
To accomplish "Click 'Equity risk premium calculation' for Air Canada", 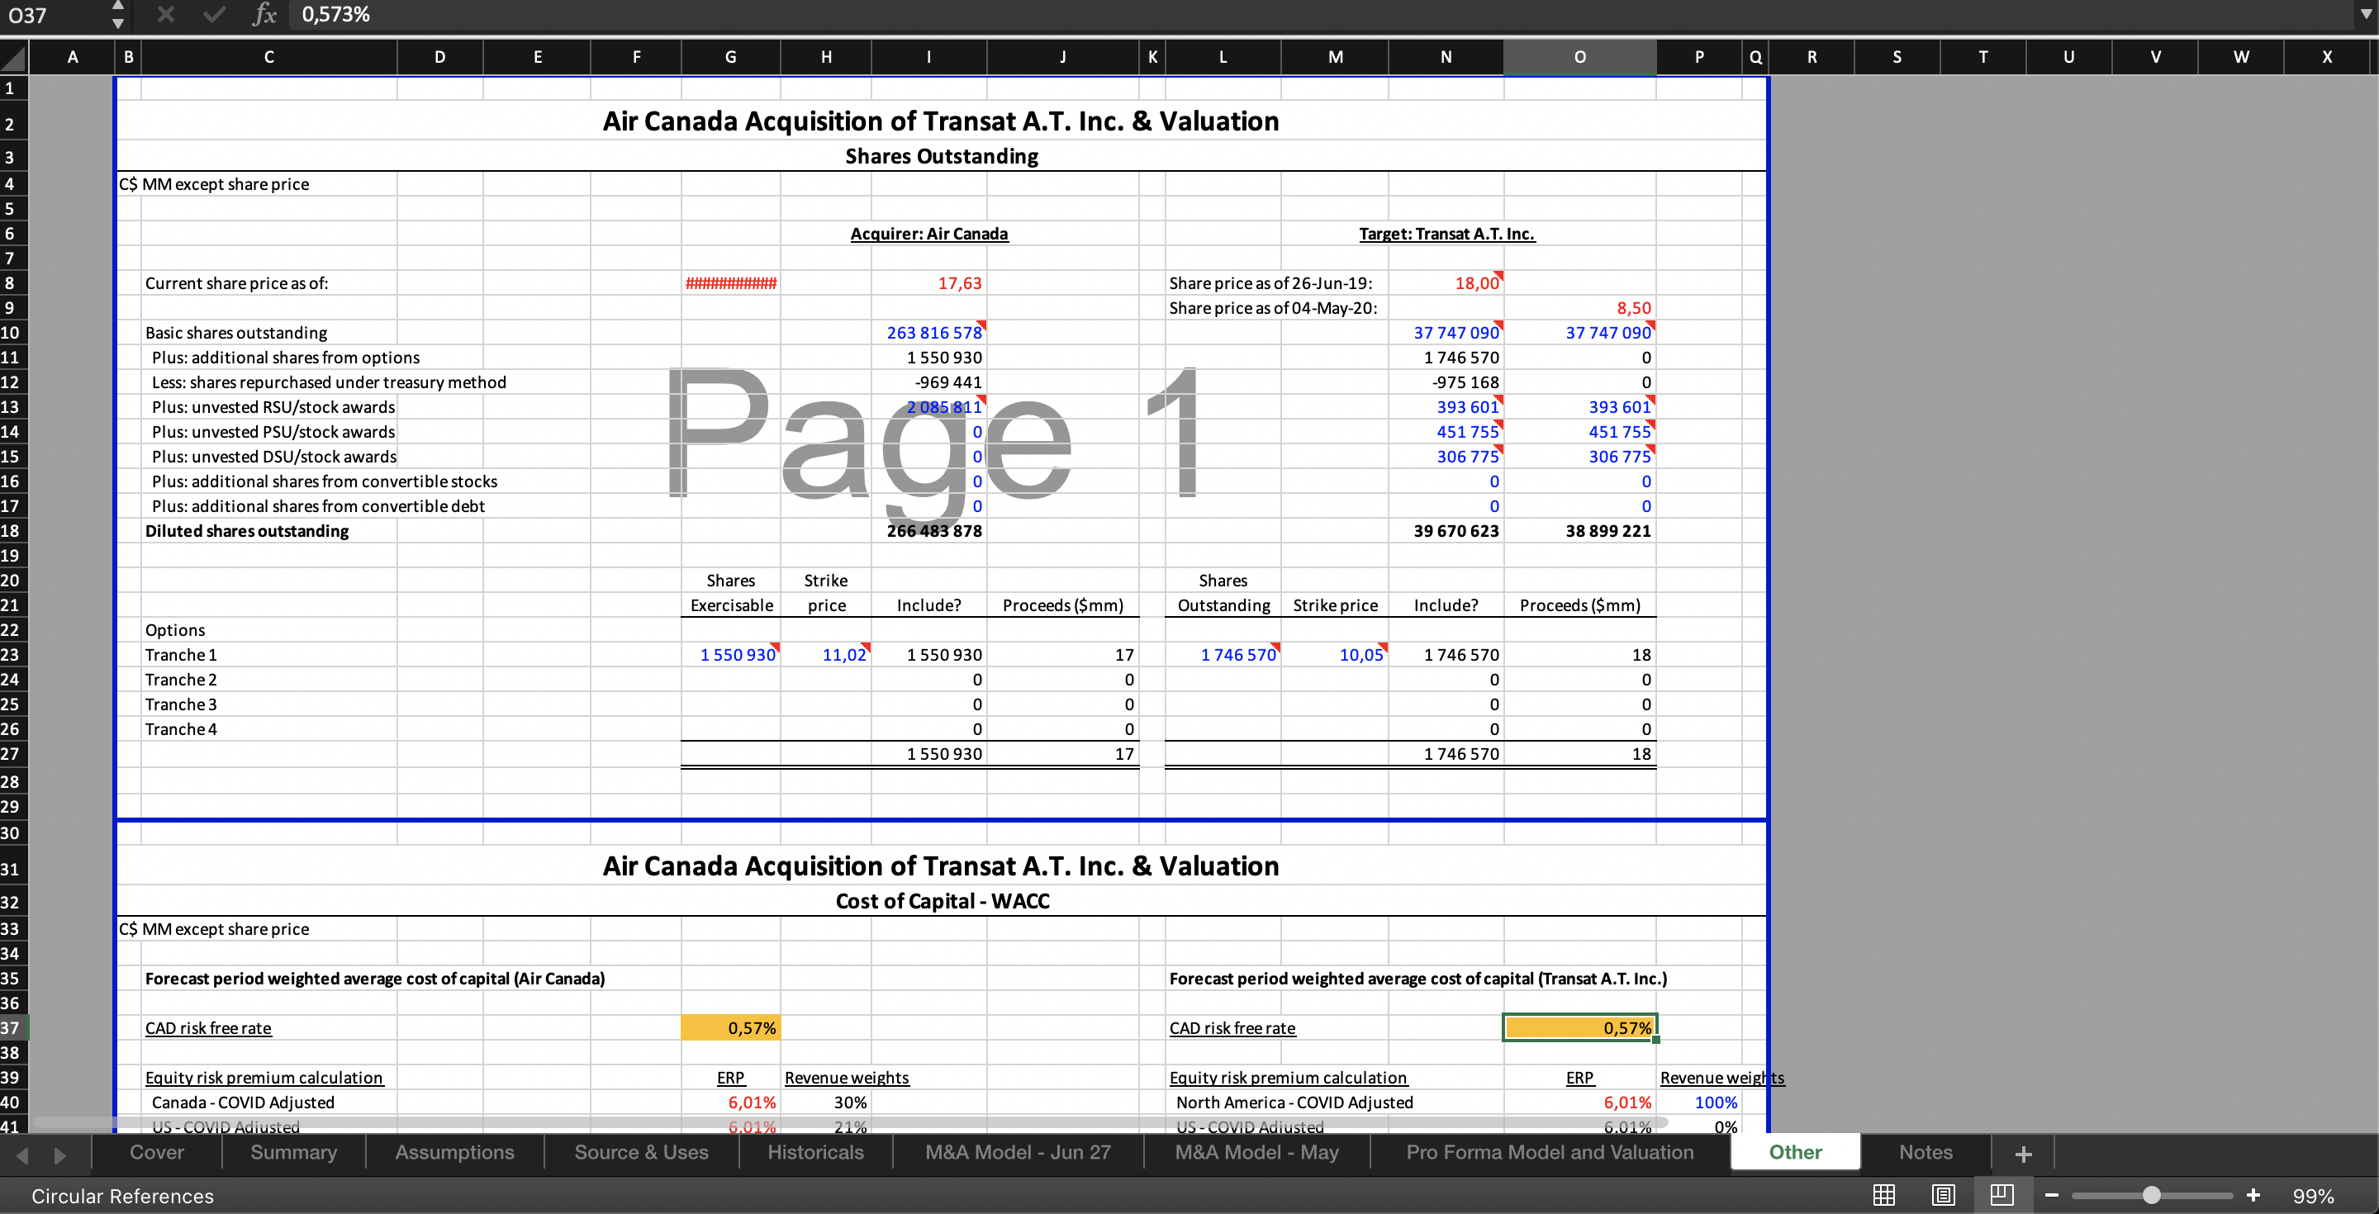I will pyautogui.click(x=264, y=1078).
